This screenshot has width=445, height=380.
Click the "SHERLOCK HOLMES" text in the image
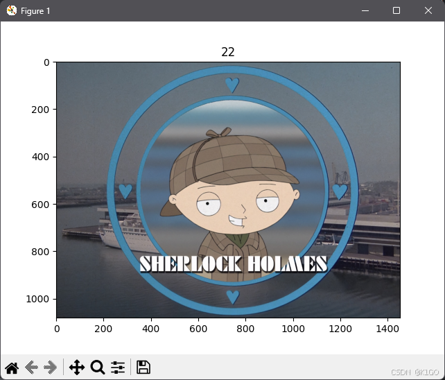coord(234,264)
